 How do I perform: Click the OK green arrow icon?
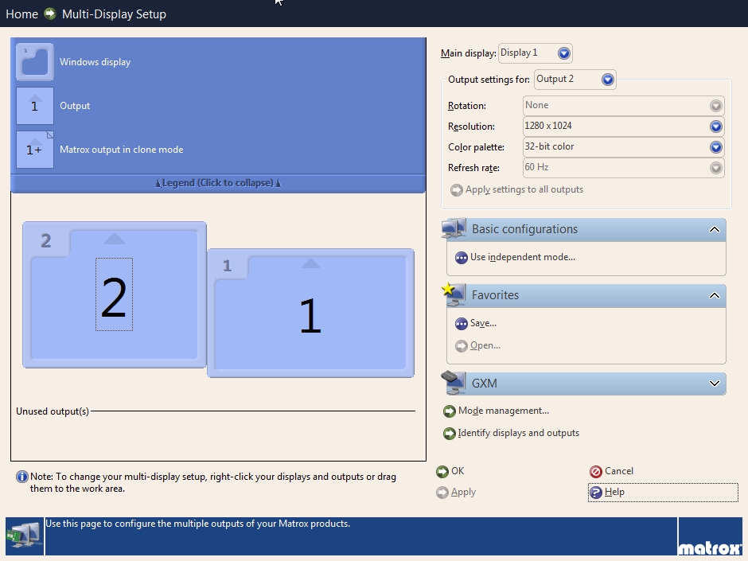point(442,472)
